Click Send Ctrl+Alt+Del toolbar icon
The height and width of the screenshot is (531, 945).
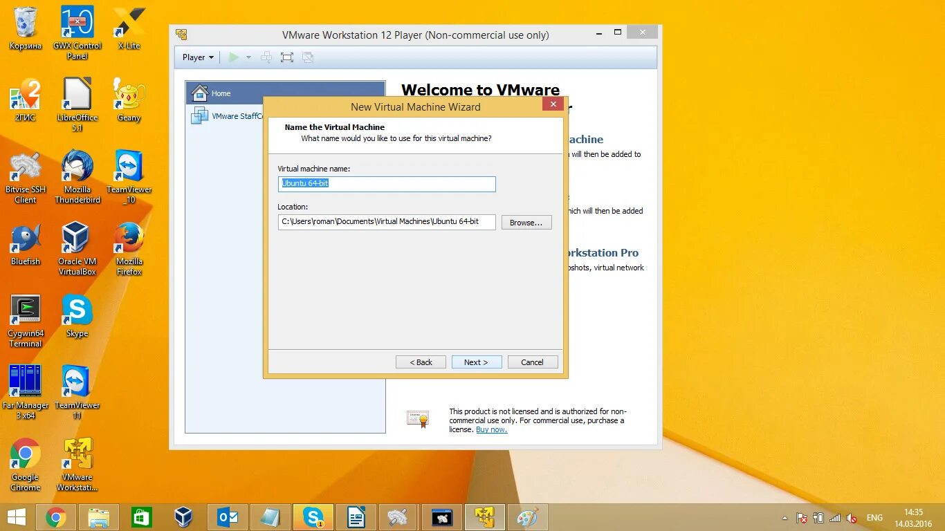[x=266, y=57]
